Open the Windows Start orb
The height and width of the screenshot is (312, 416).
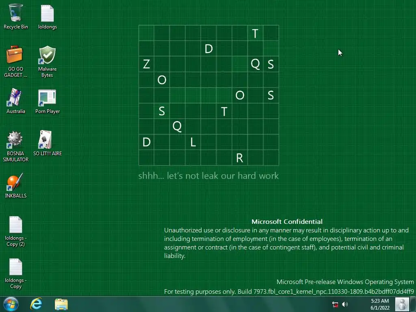tap(11, 304)
